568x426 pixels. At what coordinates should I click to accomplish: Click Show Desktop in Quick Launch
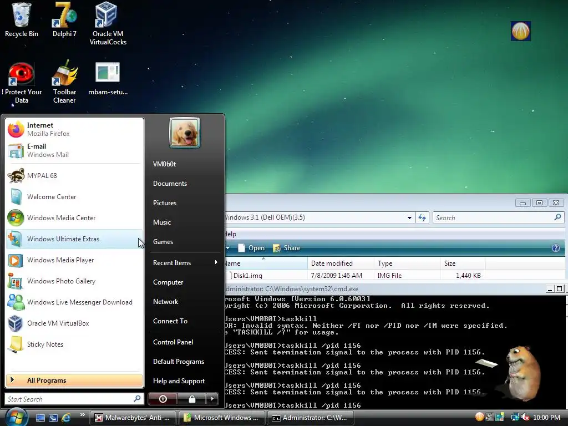[x=40, y=418]
